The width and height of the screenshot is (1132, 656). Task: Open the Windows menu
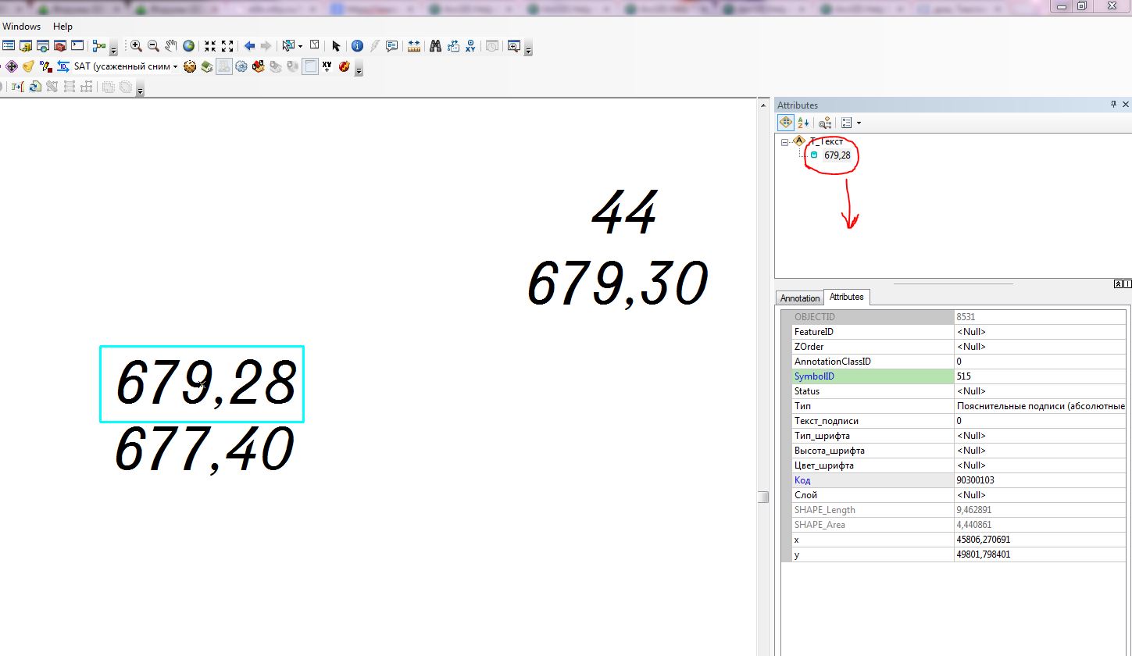pyautogui.click(x=21, y=27)
